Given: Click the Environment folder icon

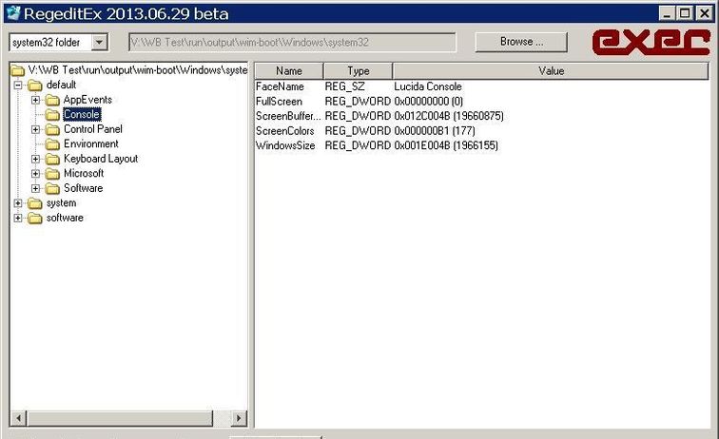Looking at the screenshot, I should [x=53, y=143].
